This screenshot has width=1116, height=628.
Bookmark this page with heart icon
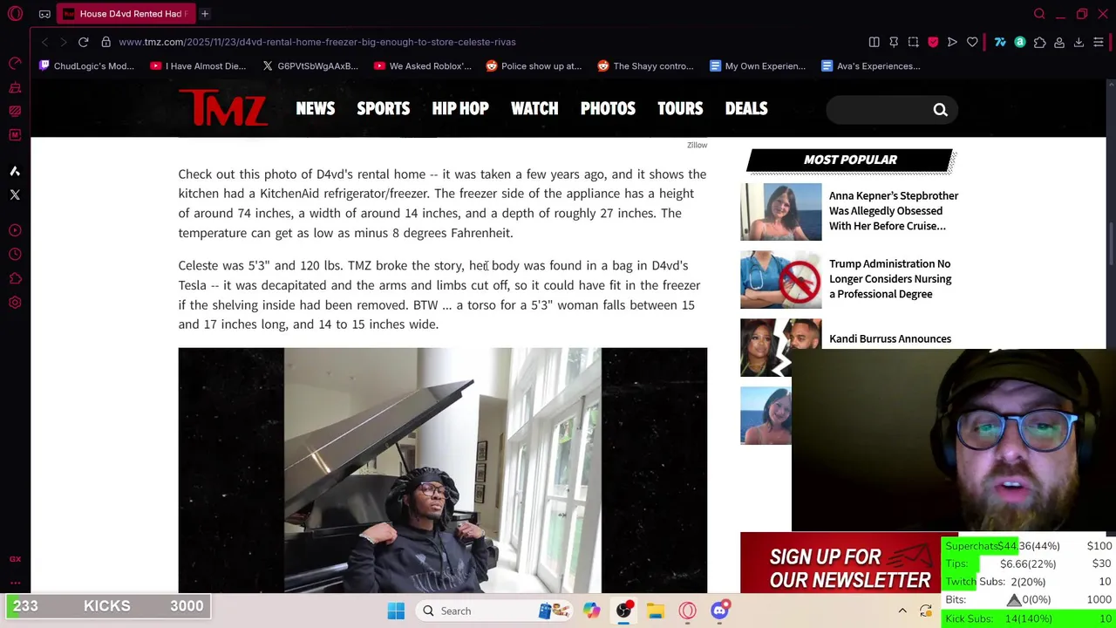click(x=972, y=42)
